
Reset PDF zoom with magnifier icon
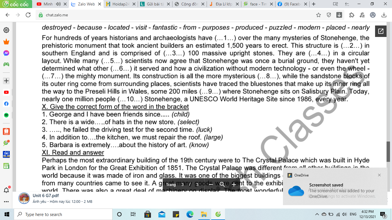222,184
